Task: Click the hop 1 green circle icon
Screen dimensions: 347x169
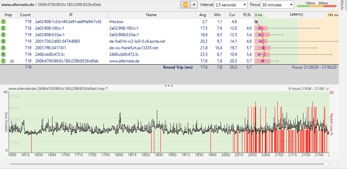Action: [3, 22]
